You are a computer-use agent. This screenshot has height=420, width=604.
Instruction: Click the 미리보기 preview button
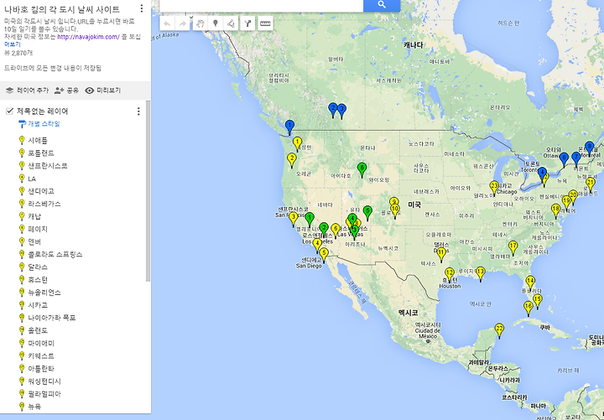coord(103,91)
